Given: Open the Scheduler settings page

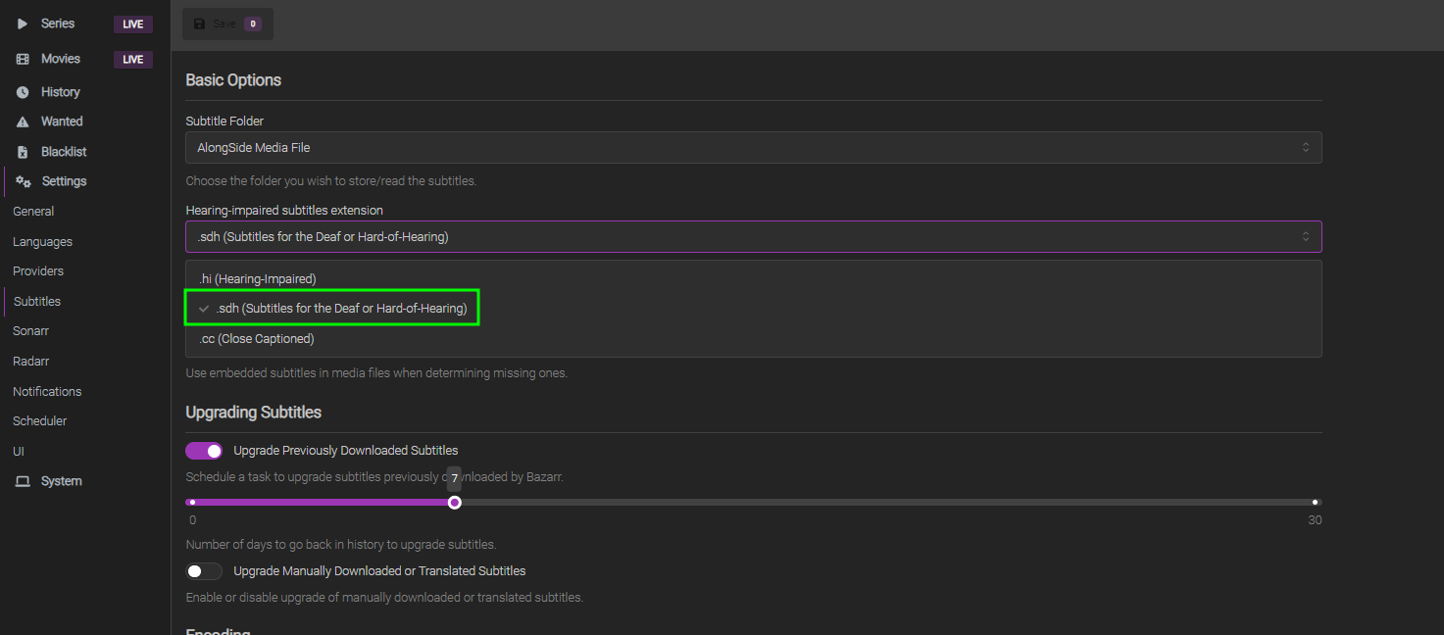Looking at the screenshot, I should pos(40,421).
